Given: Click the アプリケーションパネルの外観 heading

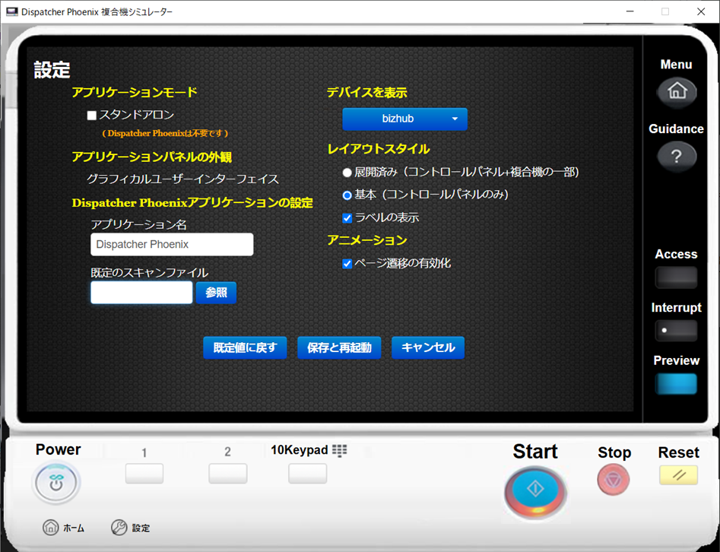Looking at the screenshot, I should 152,157.
